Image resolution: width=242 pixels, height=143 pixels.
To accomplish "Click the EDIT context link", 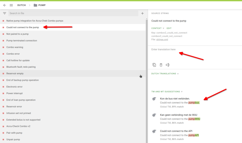I will point(169,28).
